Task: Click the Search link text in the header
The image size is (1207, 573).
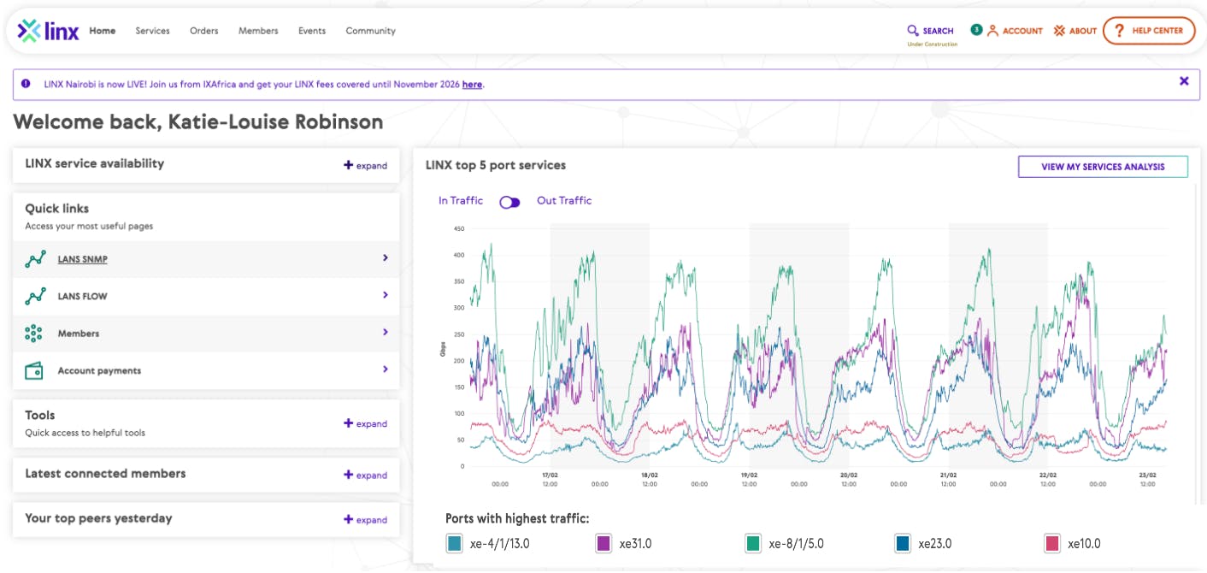Action: click(x=938, y=31)
